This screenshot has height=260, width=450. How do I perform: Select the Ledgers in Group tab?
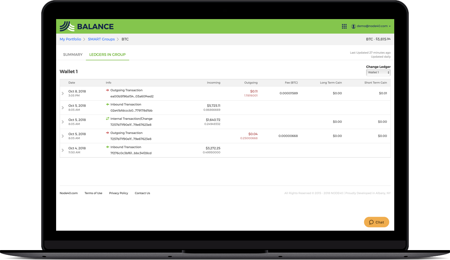(107, 55)
